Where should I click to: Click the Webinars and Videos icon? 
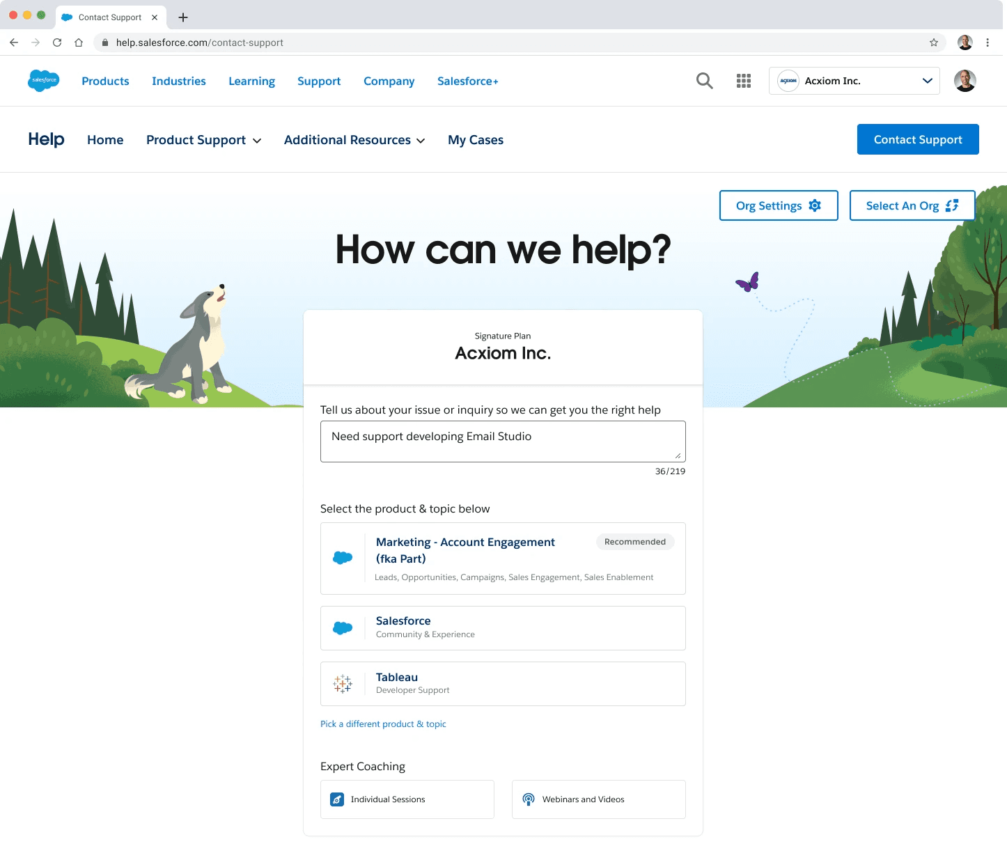coord(529,799)
